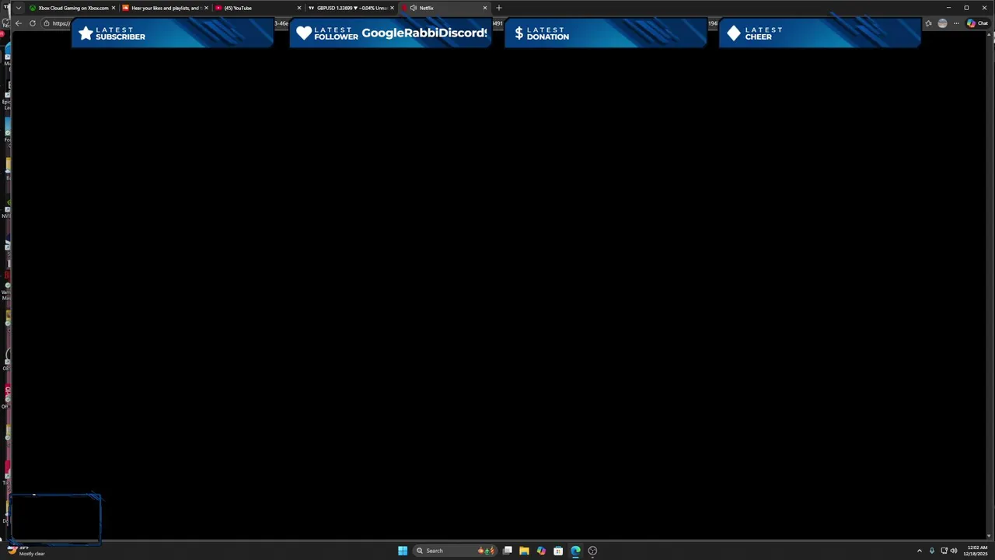Open the volume tray icon
The image size is (995, 560).
pos(954,551)
